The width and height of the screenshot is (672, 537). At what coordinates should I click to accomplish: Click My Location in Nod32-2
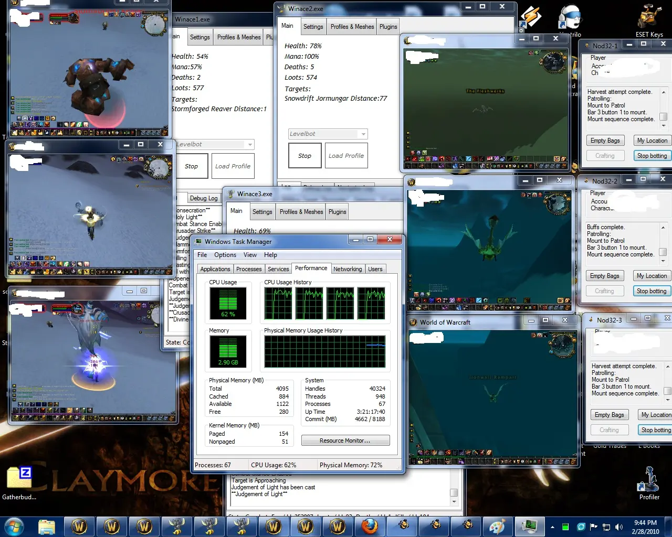pos(652,276)
